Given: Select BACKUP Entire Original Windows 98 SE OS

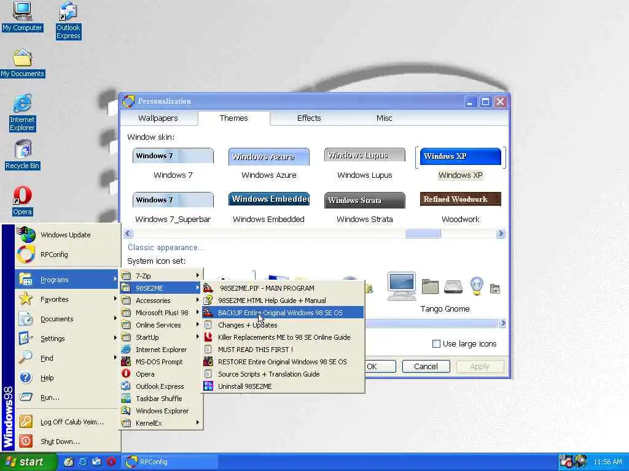Looking at the screenshot, I should 283,313.
